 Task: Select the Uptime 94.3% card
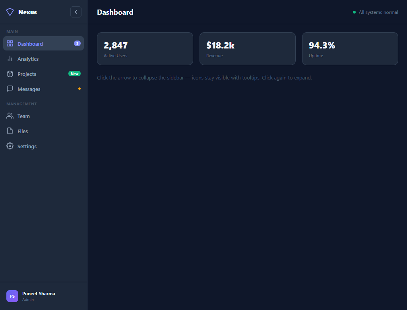click(x=350, y=48)
